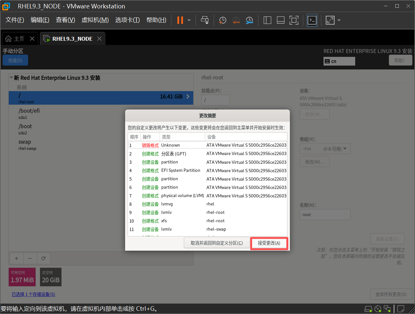Click the 挂载点(P) field
This screenshot has width=415, height=314.
click(x=215, y=100)
